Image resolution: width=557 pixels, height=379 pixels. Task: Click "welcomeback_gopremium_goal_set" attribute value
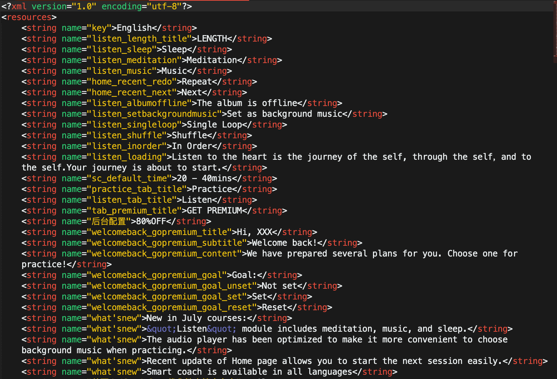167,297
